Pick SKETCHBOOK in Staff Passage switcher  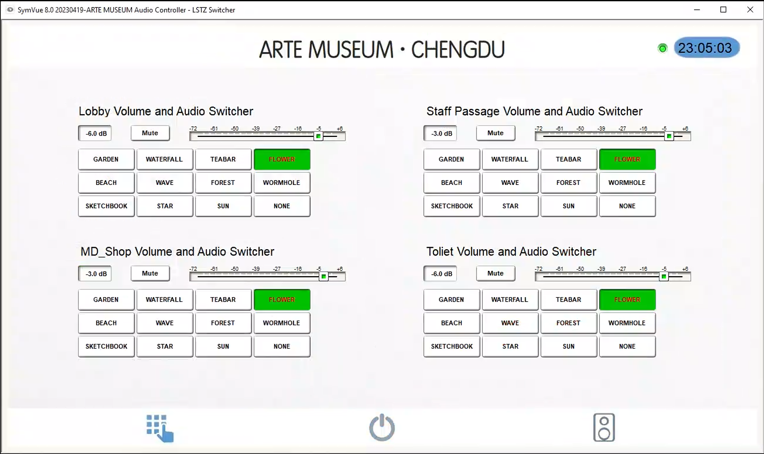(x=451, y=206)
